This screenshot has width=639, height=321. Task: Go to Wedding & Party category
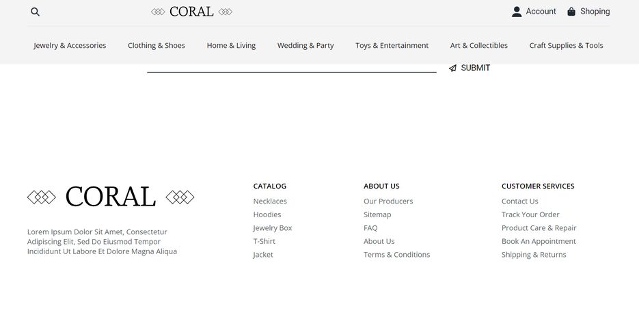pos(305,46)
